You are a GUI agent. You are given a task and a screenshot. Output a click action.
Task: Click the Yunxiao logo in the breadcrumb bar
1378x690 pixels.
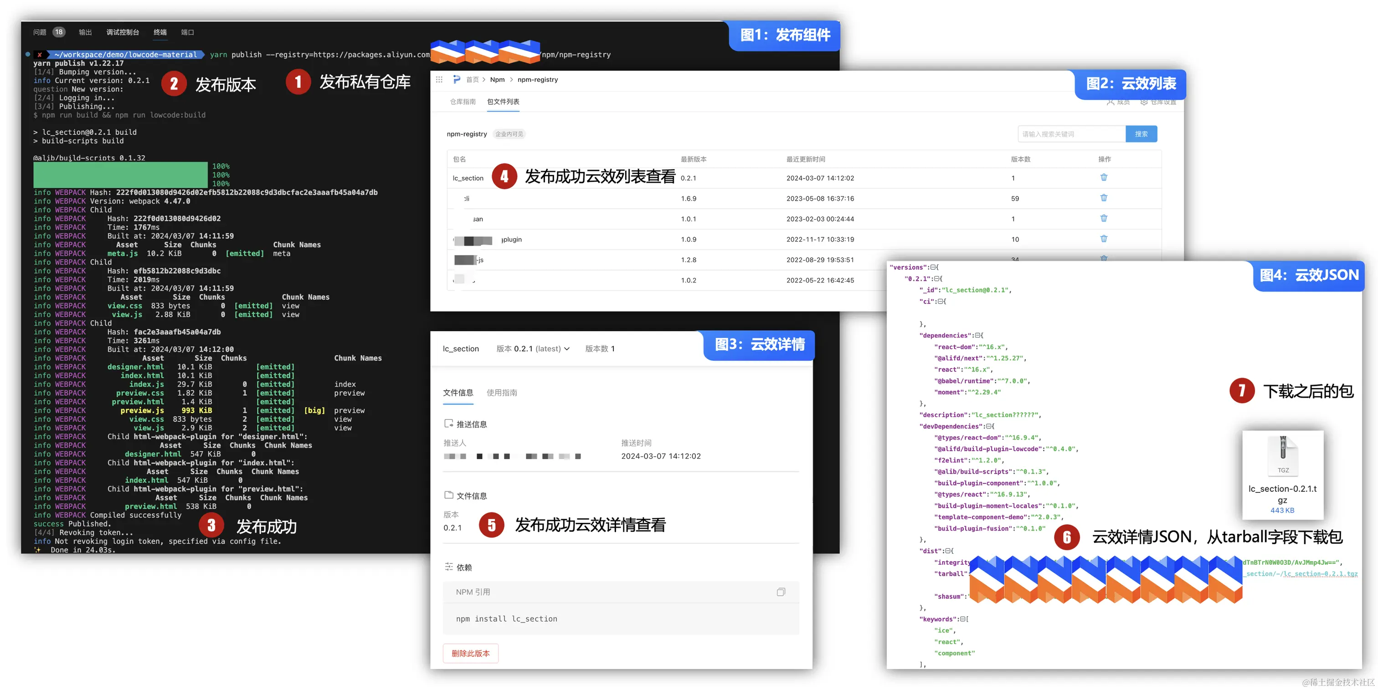click(x=456, y=79)
